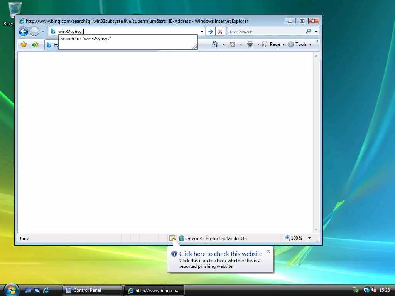395x296 pixels.
Task: Select the Bing page tab
Action: [x=52, y=45]
